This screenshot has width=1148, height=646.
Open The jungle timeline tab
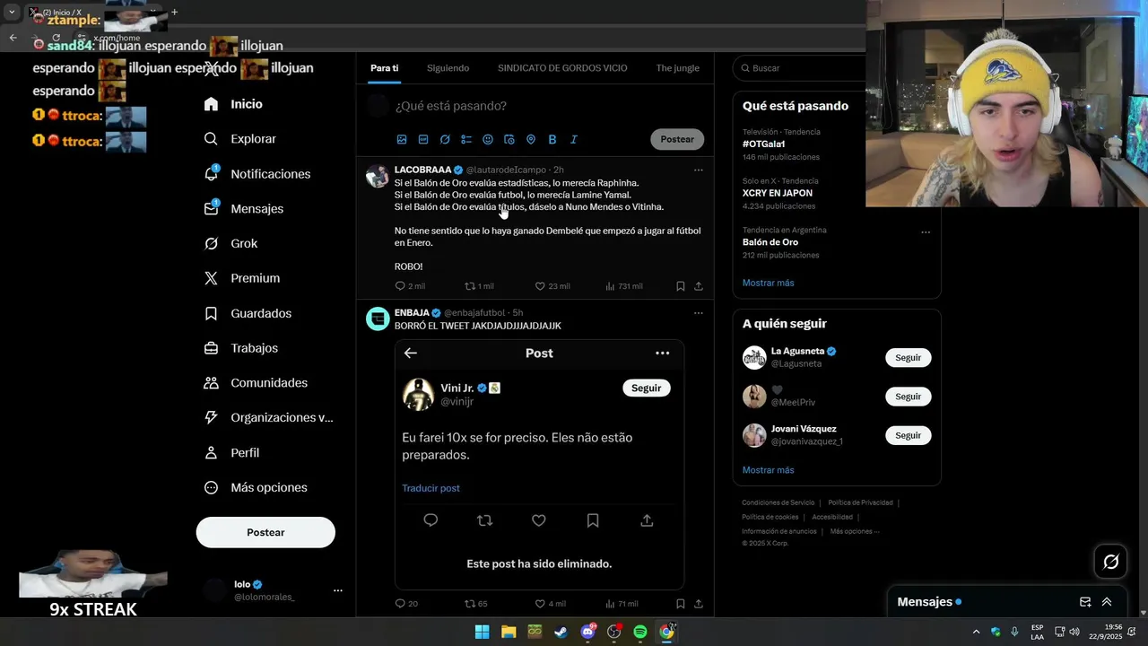pyautogui.click(x=677, y=68)
